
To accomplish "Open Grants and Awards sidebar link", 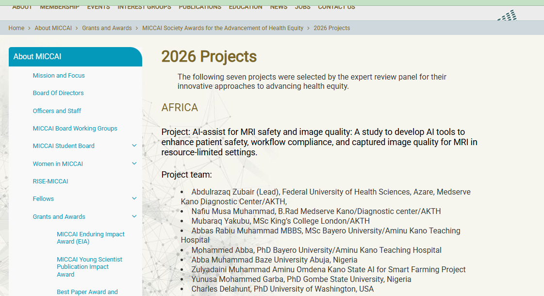I will tap(59, 216).
